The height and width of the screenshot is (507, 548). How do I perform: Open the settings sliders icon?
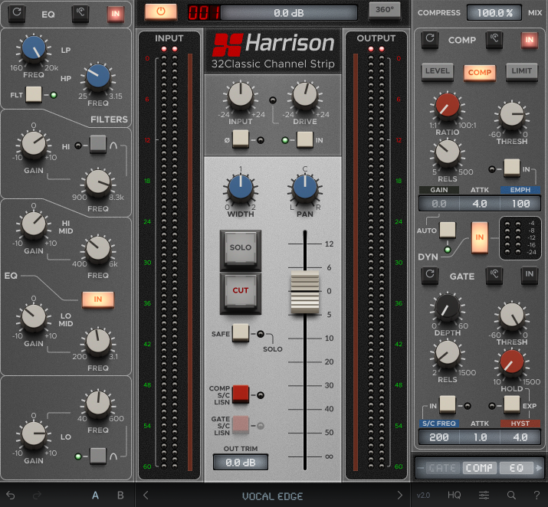(x=484, y=495)
